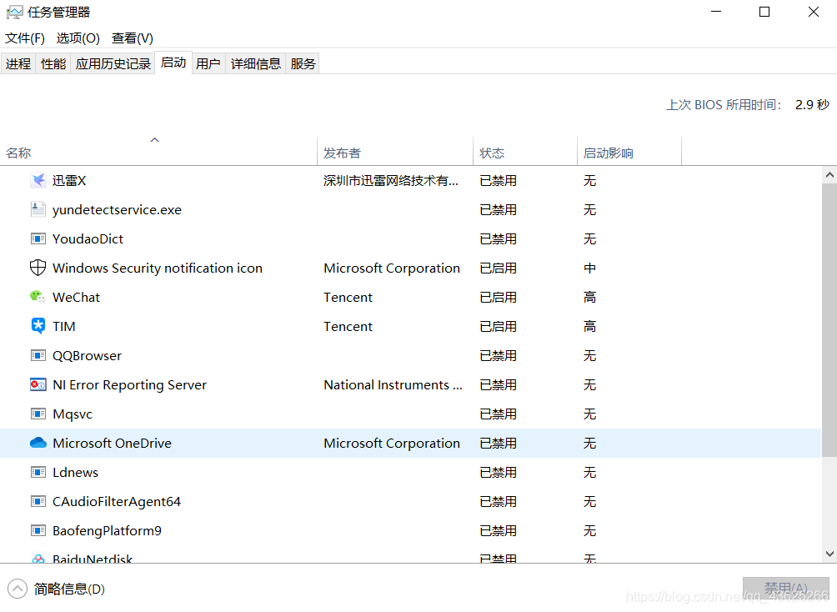Click the Windows Security shield icon

click(x=38, y=268)
